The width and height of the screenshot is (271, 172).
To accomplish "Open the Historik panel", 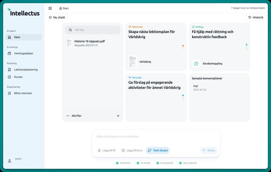I will tap(256, 17).
